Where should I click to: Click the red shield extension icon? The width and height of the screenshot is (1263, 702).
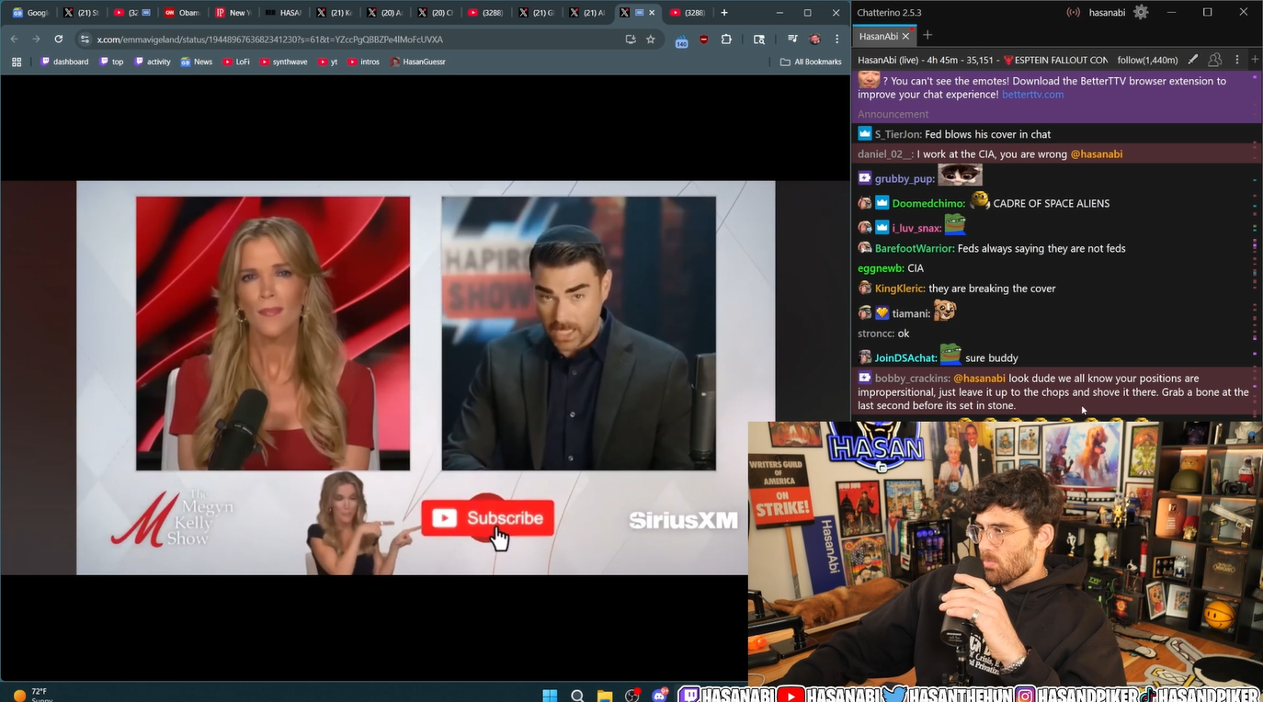pos(704,40)
